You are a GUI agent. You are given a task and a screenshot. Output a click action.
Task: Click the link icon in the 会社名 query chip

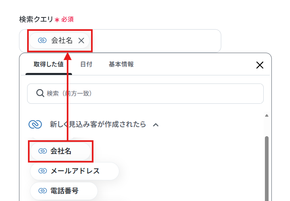click(x=42, y=41)
